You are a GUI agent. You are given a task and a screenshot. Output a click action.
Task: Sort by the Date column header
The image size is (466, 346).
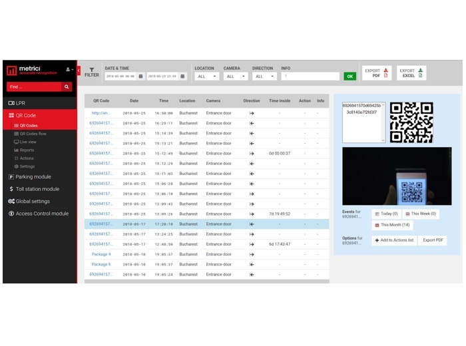[134, 100]
